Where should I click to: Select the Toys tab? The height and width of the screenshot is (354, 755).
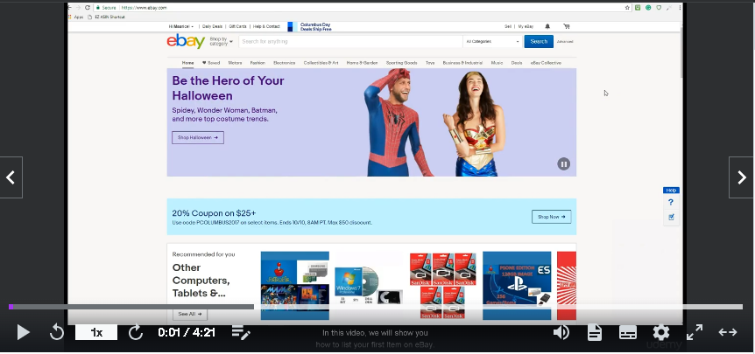click(x=430, y=63)
